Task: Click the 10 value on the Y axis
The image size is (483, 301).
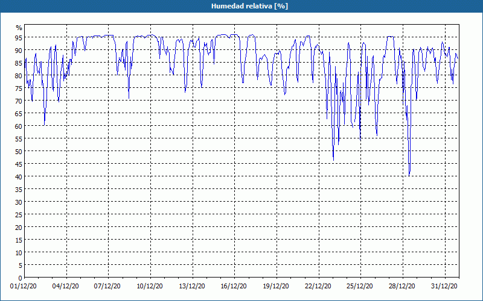Action: (19, 253)
